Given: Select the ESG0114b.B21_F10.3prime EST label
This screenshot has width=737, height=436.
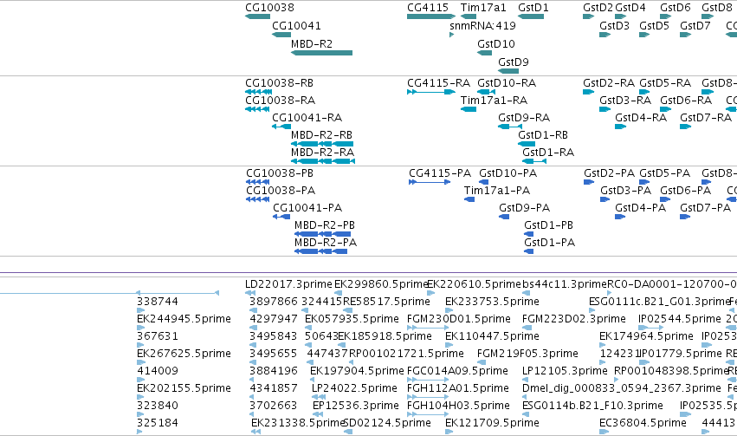Looking at the screenshot, I should click(592, 407).
